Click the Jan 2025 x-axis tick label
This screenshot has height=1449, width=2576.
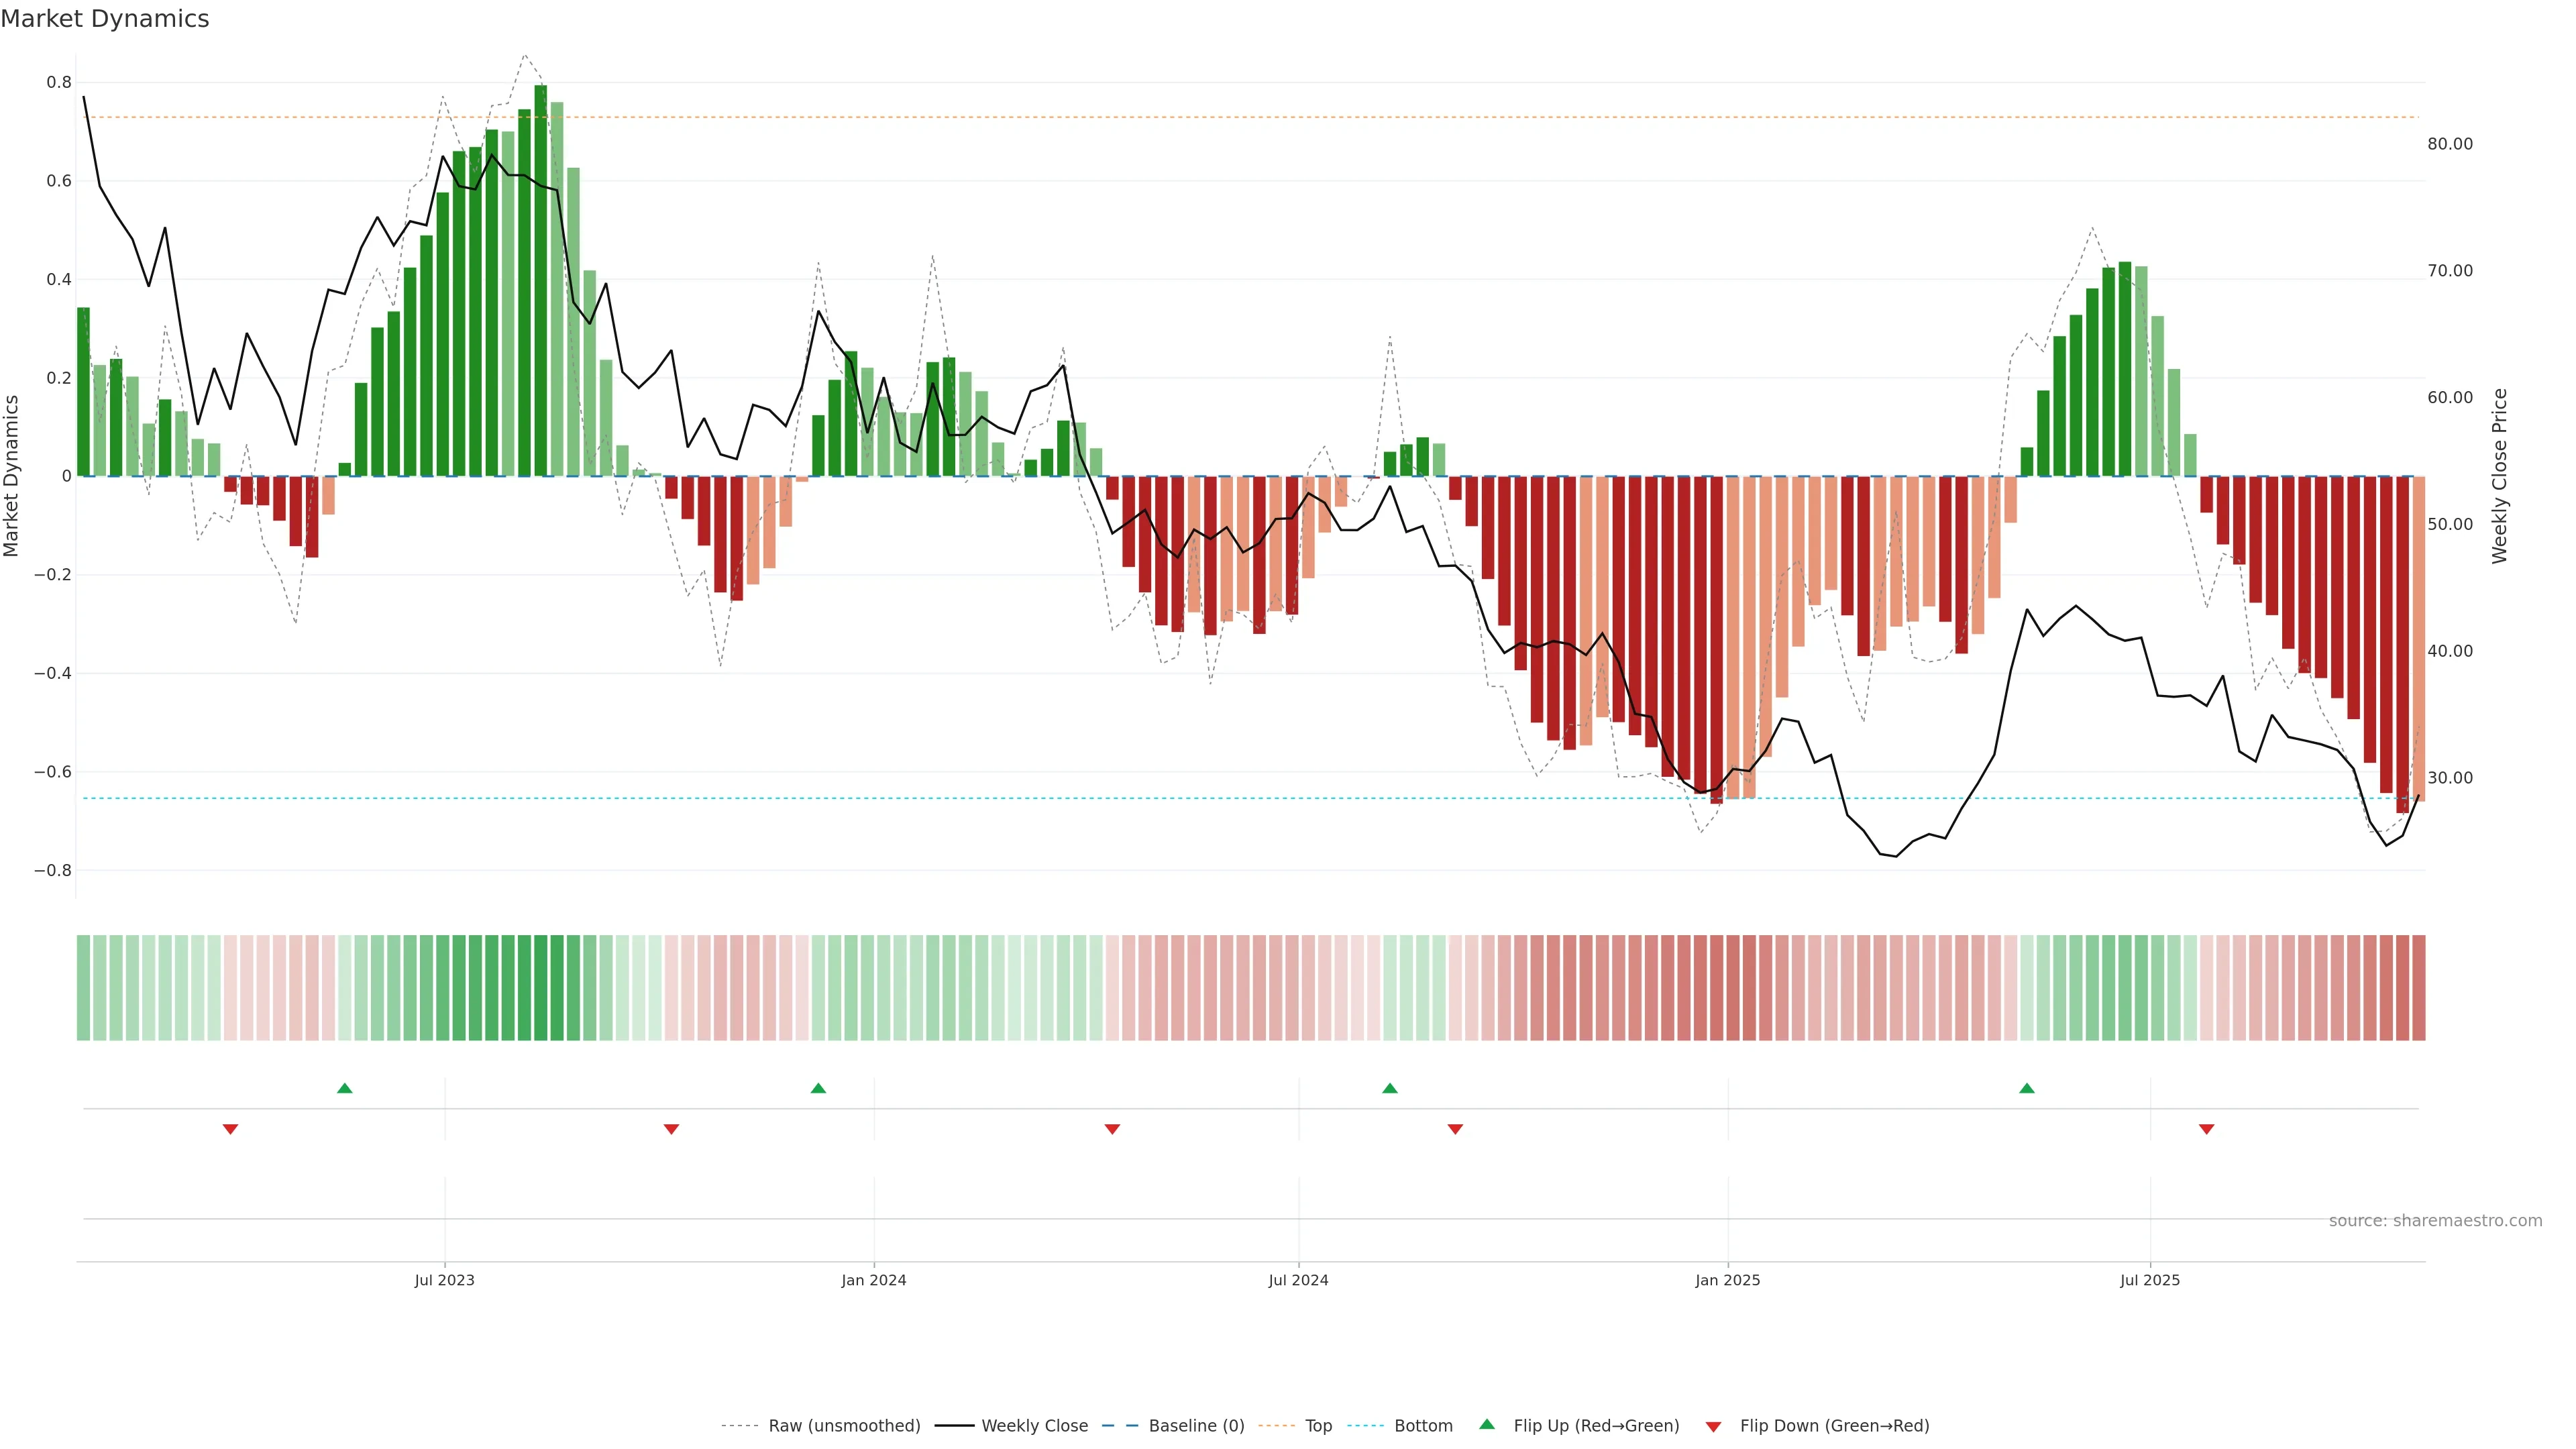coord(1727,1280)
